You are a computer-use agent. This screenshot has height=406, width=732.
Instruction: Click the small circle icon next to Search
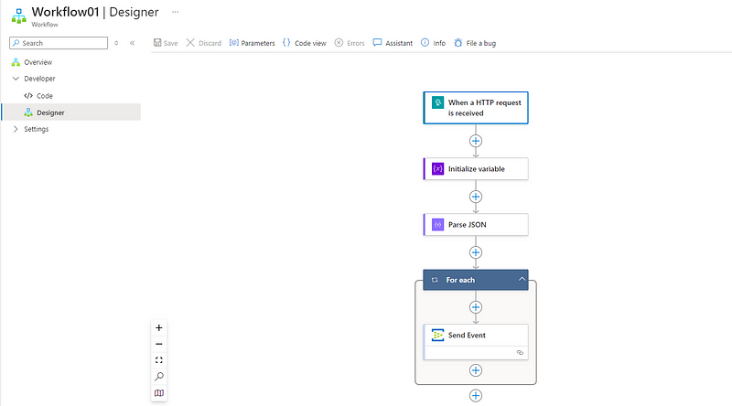point(116,43)
